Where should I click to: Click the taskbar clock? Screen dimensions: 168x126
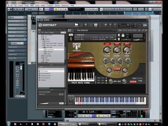[x=156, y=124]
